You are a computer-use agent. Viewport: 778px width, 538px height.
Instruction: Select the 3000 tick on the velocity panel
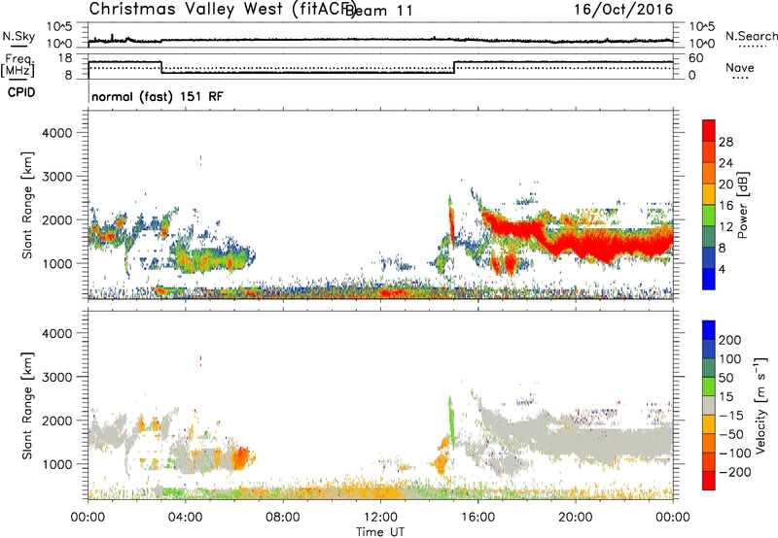click(x=57, y=377)
